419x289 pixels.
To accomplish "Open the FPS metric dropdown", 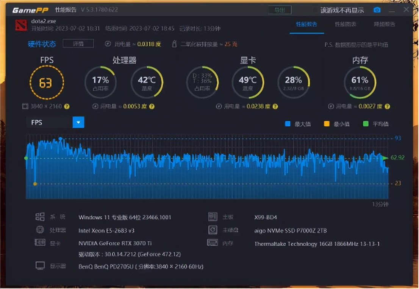I will tap(78, 122).
